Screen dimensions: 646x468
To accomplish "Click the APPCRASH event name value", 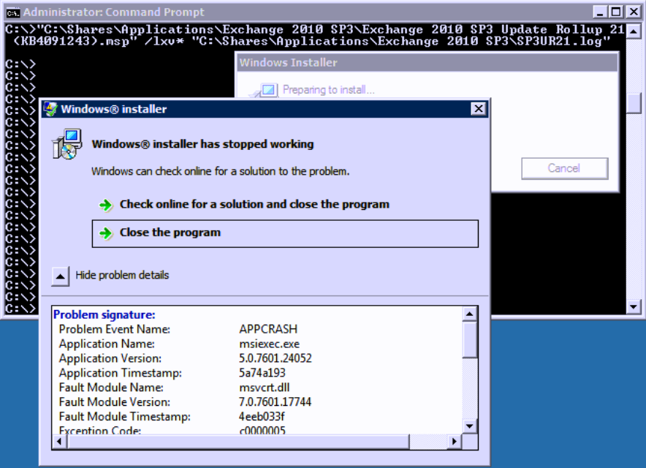I will (268, 329).
